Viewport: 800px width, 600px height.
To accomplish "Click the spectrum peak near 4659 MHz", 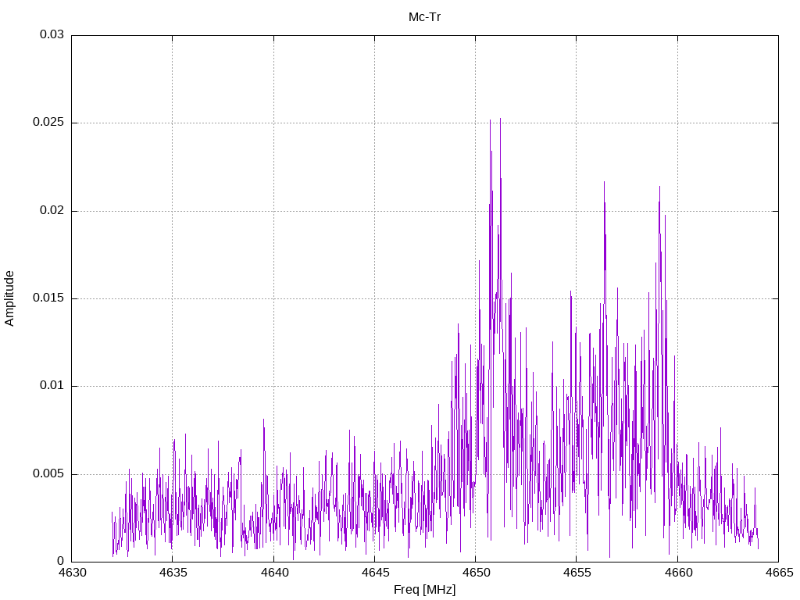I will [659, 187].
